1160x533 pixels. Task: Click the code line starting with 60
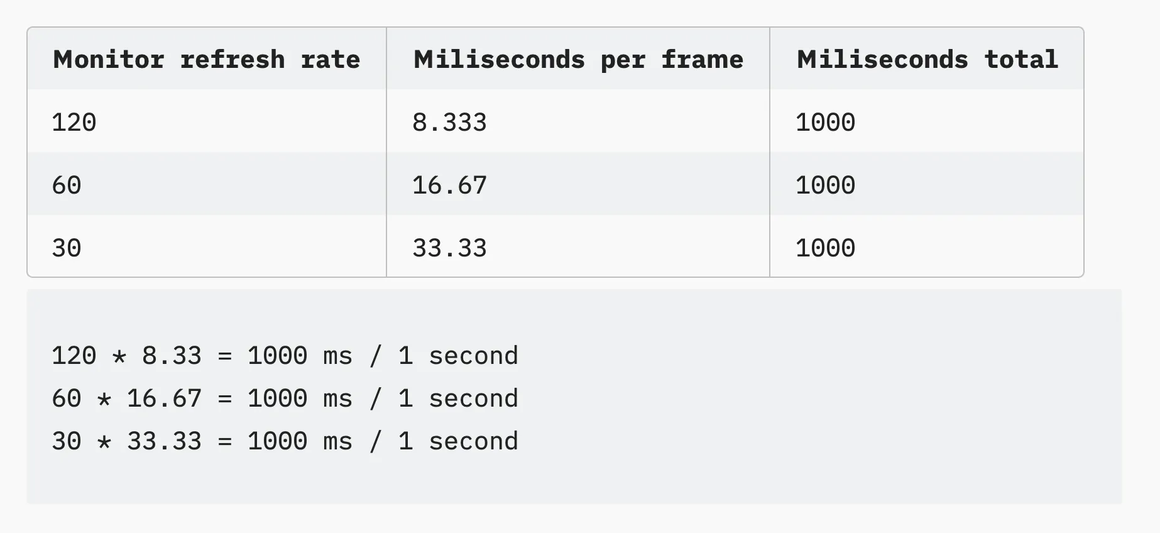pos(285,398)
